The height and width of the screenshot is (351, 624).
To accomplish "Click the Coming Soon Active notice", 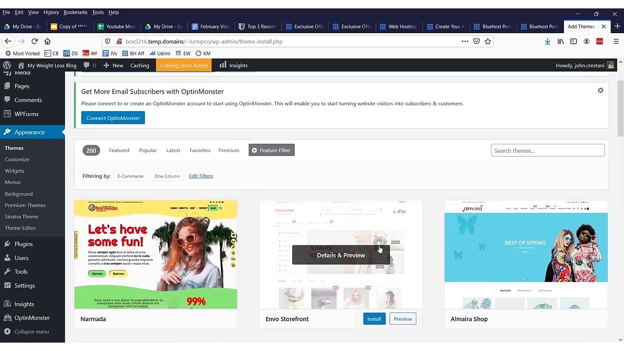I will click(x=184, y=65).
